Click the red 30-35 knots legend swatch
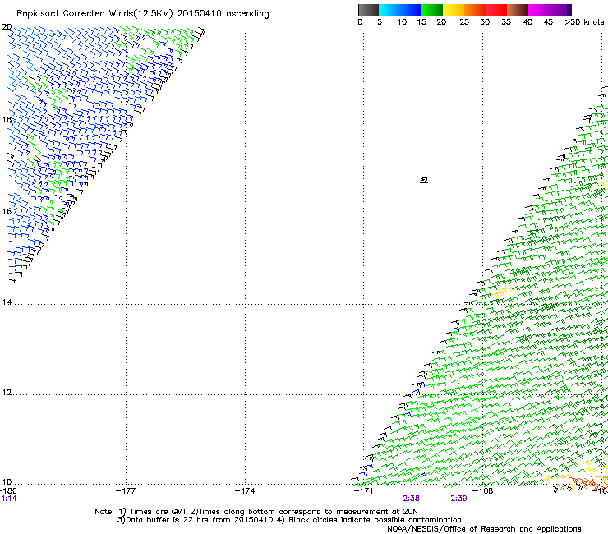The height and width of the screenshot is (534, 608). tap(496, 10)
